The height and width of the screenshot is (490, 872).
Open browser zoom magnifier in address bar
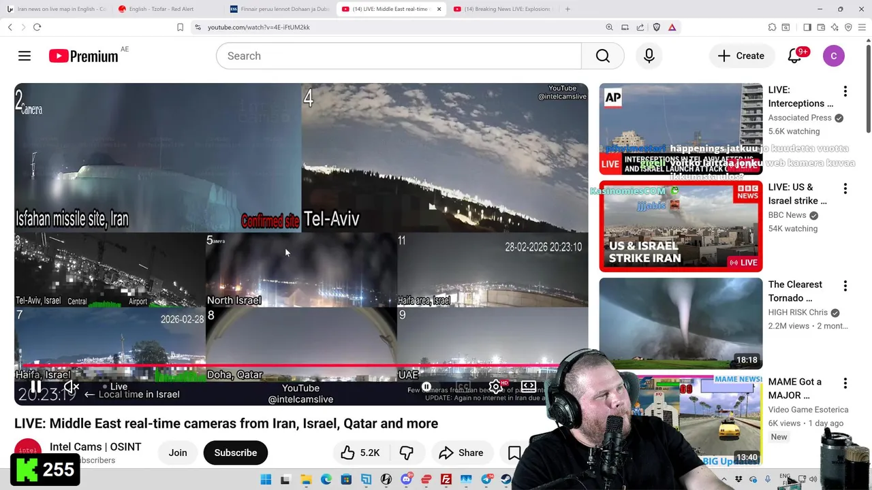click(x=609, y=27)
